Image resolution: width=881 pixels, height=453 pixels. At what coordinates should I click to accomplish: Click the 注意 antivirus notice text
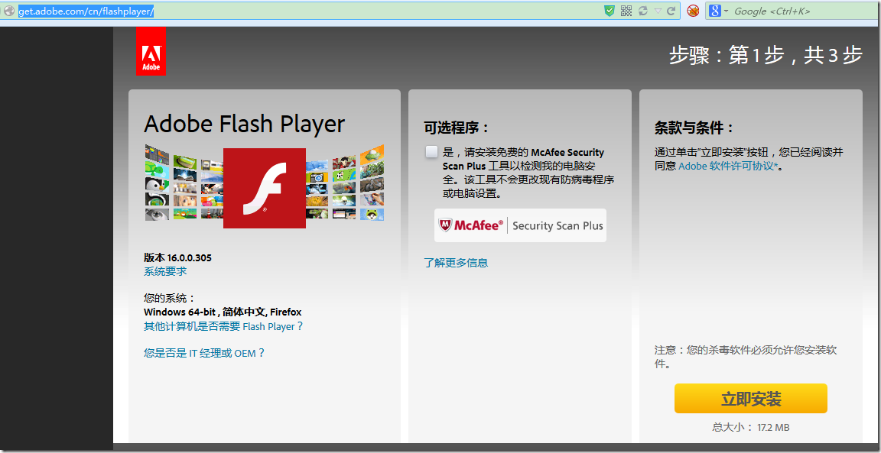click(x=746, y=357)
